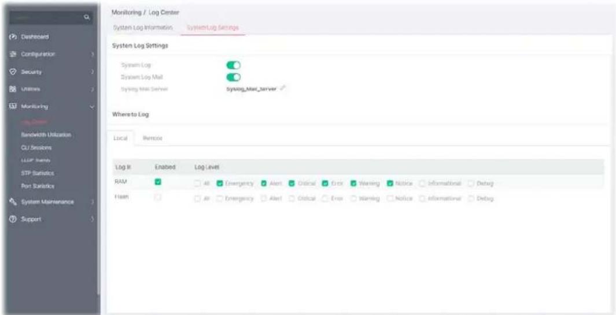Uncheck Emergency level for RAM
Viewport: 616px width, 315px height.
(x=220, y=183)
